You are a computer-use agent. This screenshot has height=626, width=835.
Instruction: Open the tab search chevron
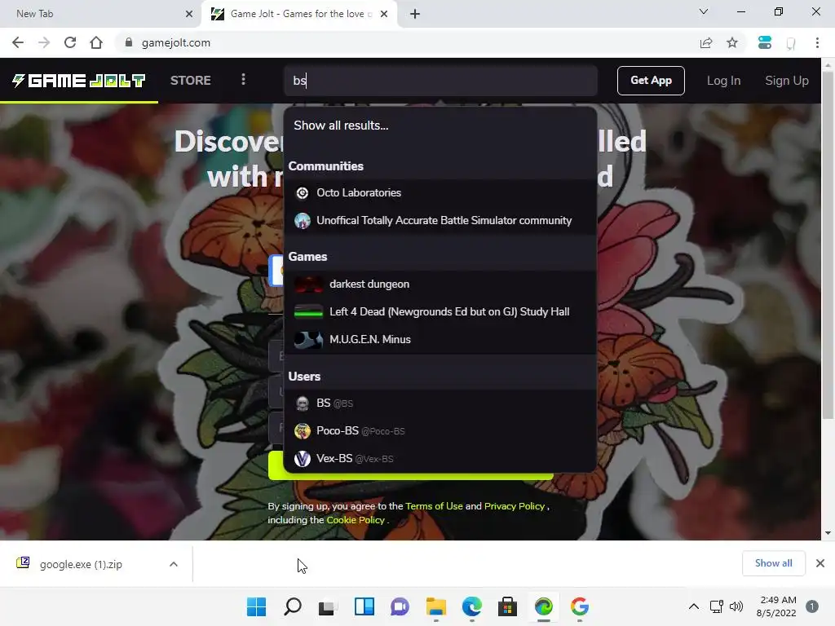pyautogui.click(x=704, y=11)
